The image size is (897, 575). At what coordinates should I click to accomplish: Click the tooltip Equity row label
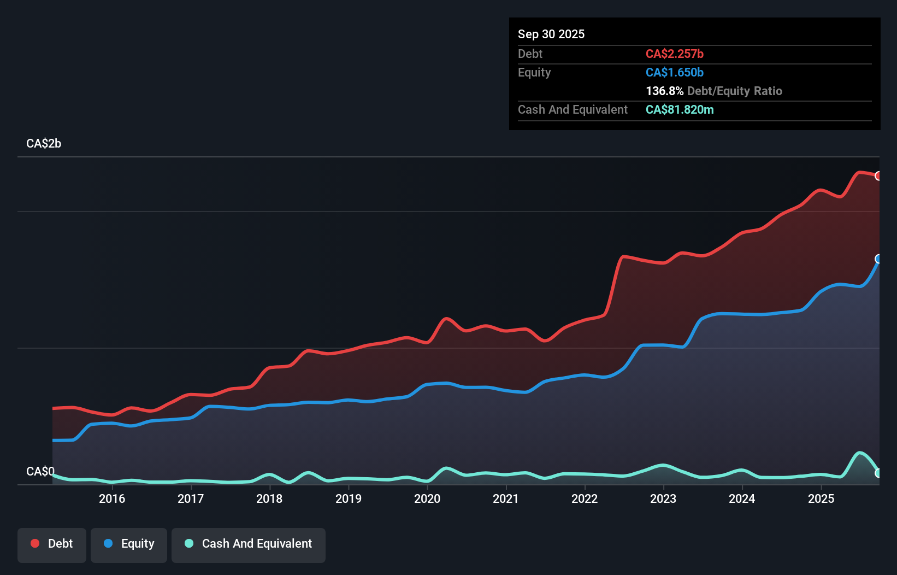(x=534, y=73)
